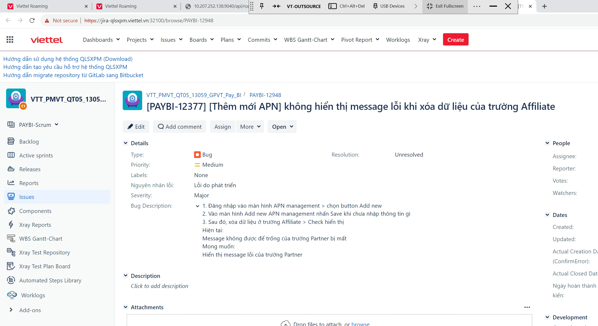Screen dimensions: 598x326
Task: Open the Open status dropdown
Action: 282,127
